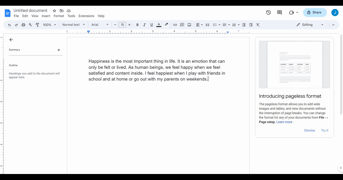Clear text formatting
This screenshot has height=180, width=343.
258,25
